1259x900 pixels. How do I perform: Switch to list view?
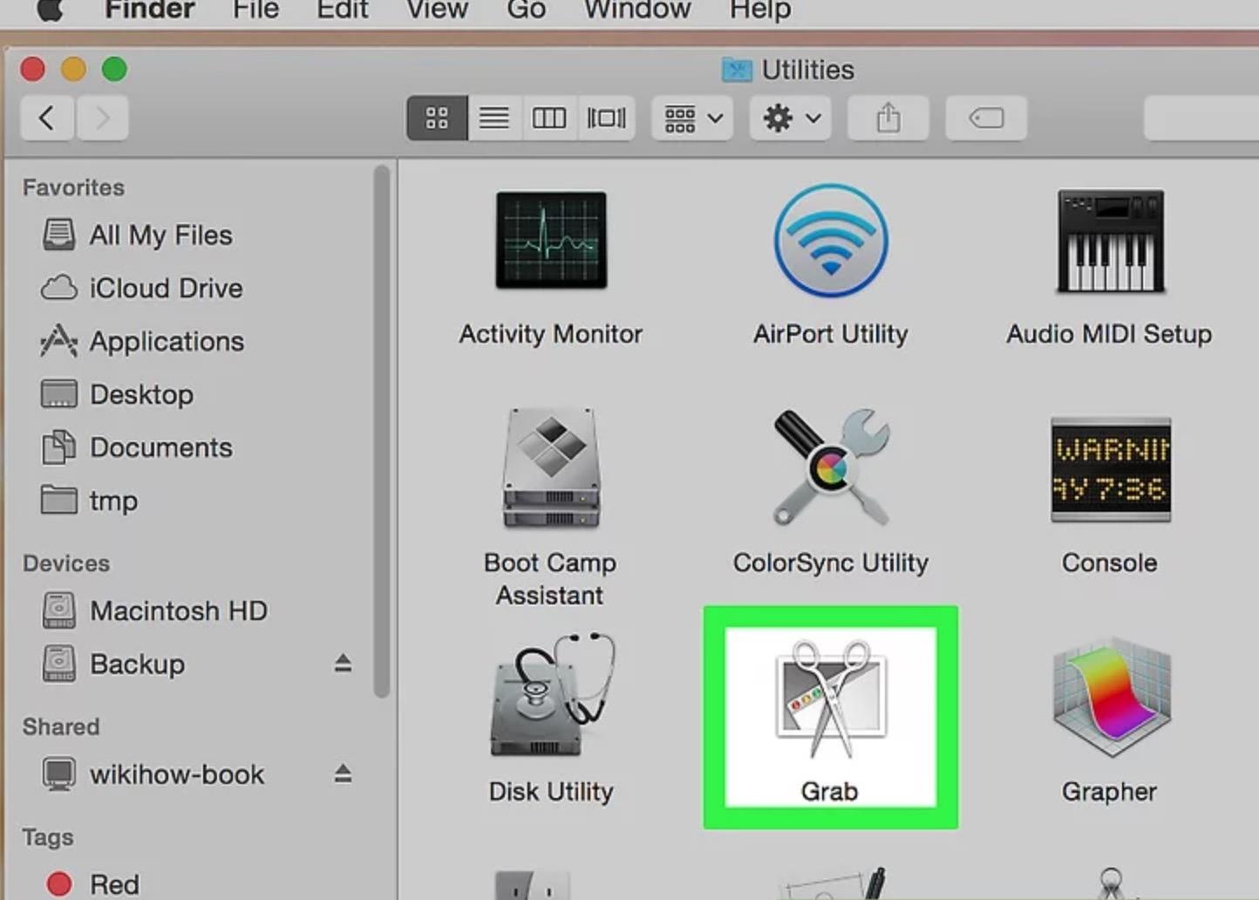click(x=494, y=118)
